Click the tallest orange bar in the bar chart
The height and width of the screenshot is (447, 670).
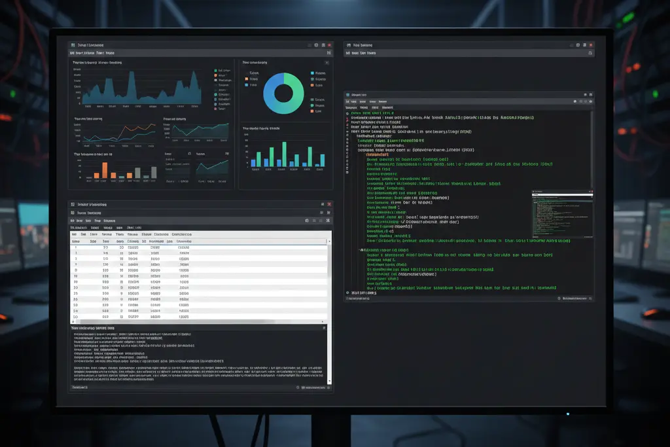pyautogui.click(x=104, y=170)
